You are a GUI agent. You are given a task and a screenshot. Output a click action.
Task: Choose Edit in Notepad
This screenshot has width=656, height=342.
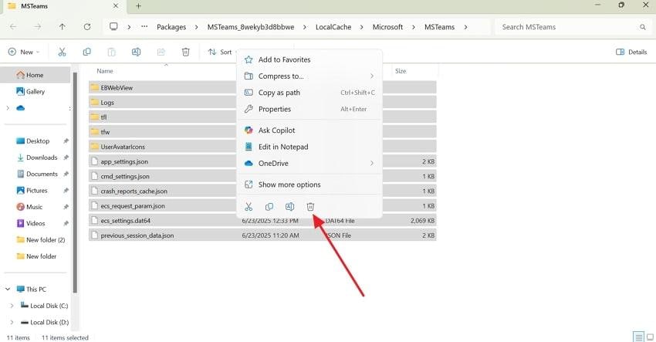(x=309, y=147)
